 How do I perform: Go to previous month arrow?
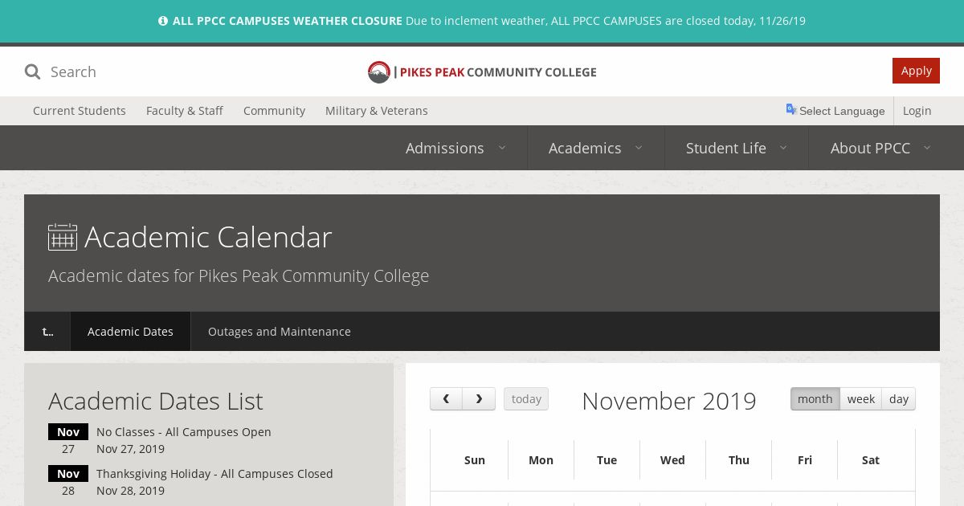click(x=447, y=399)
